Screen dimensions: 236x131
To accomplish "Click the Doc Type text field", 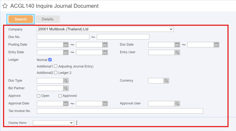I will click(50, 81).
